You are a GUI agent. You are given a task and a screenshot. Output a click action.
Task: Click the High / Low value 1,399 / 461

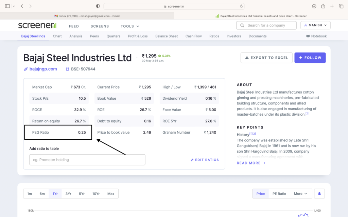click(205, 87)
